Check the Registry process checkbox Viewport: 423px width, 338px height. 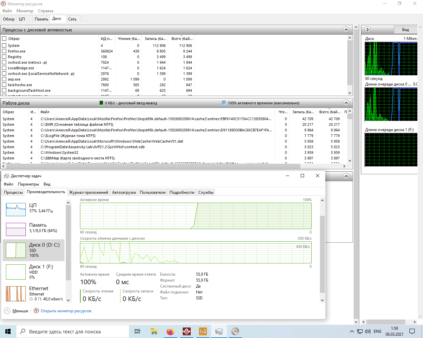point(4,57)
